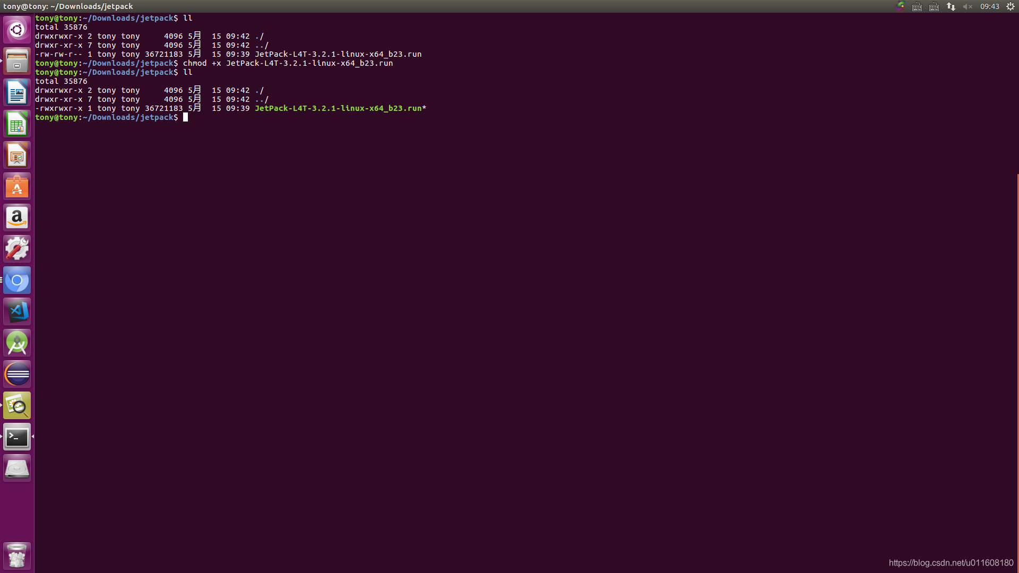Screen dimensions: 1019x573
Task: Click the -rw-rw-r-- permissions string
Action: point(59,54)
